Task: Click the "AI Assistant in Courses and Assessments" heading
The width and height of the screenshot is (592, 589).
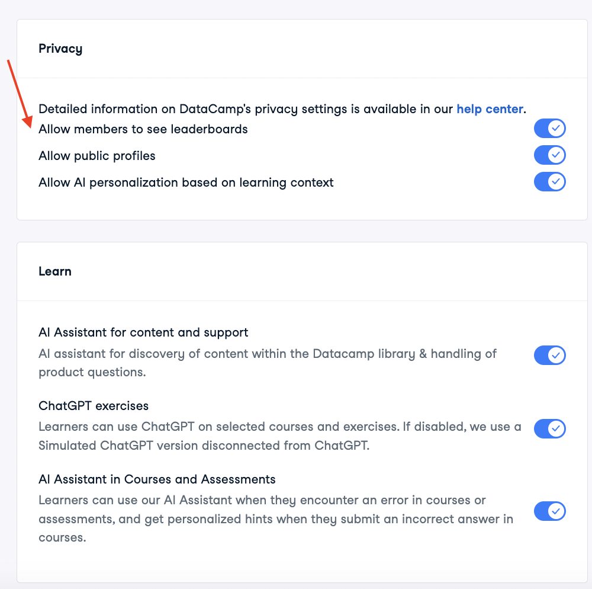Action: tap(157, 479)
